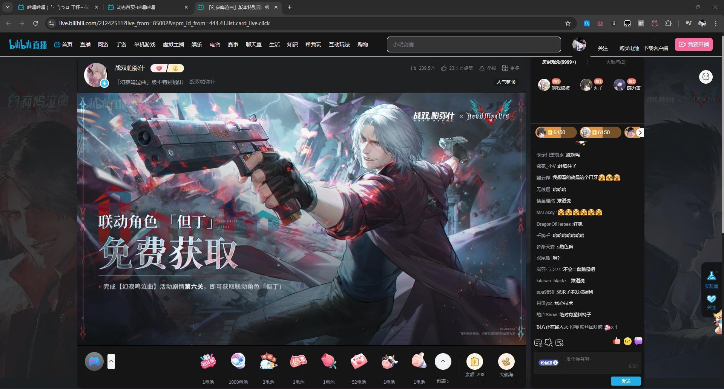Click the heart fan medal badge
The width and height of the screenshot is (724, 389).
(159, 68)
